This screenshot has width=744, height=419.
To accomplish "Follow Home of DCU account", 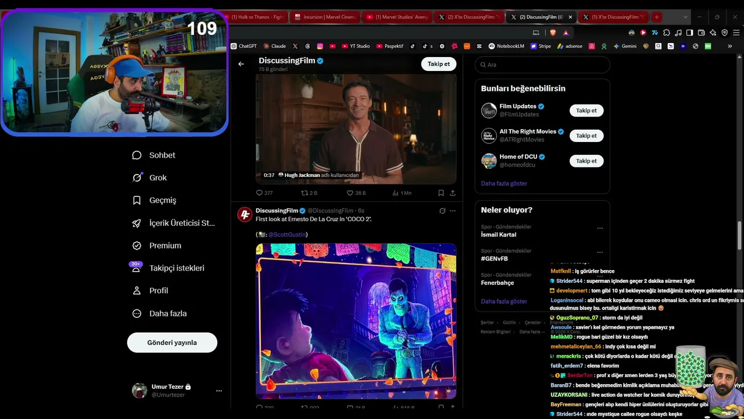I will pyautogui.click(x=586, y=161).
